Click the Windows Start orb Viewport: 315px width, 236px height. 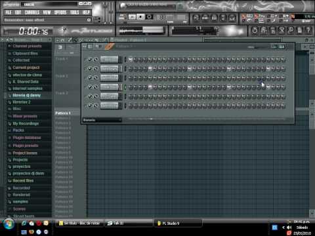(9, 224)
